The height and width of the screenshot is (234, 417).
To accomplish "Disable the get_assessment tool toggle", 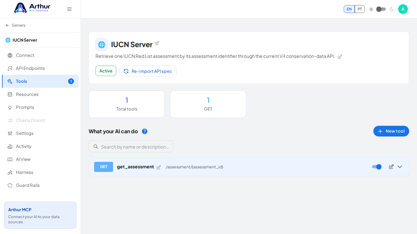I will pos(377,167).
